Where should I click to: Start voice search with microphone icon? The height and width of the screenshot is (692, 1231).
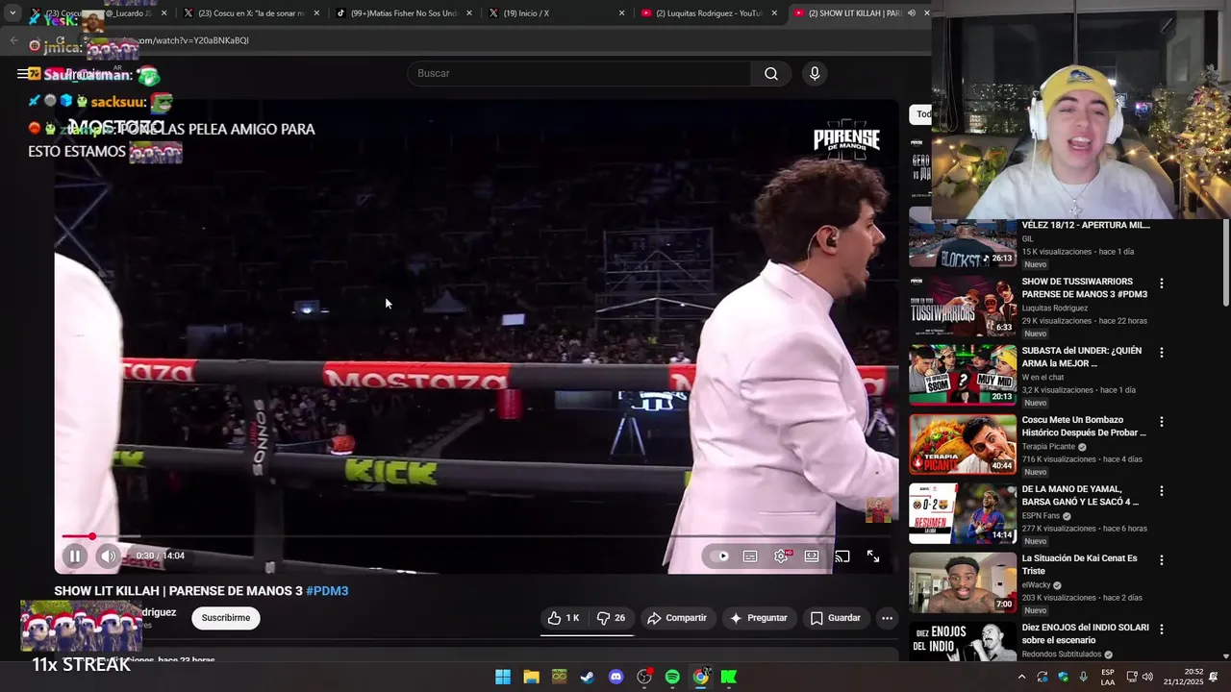(x=815, y=73)
